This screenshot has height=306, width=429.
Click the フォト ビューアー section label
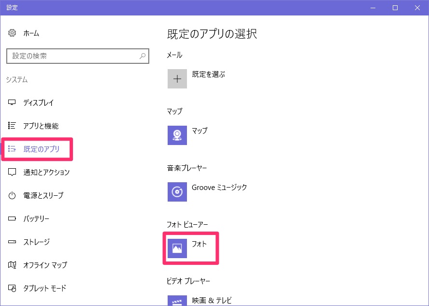pyautogui.click(x=187, y=225)
